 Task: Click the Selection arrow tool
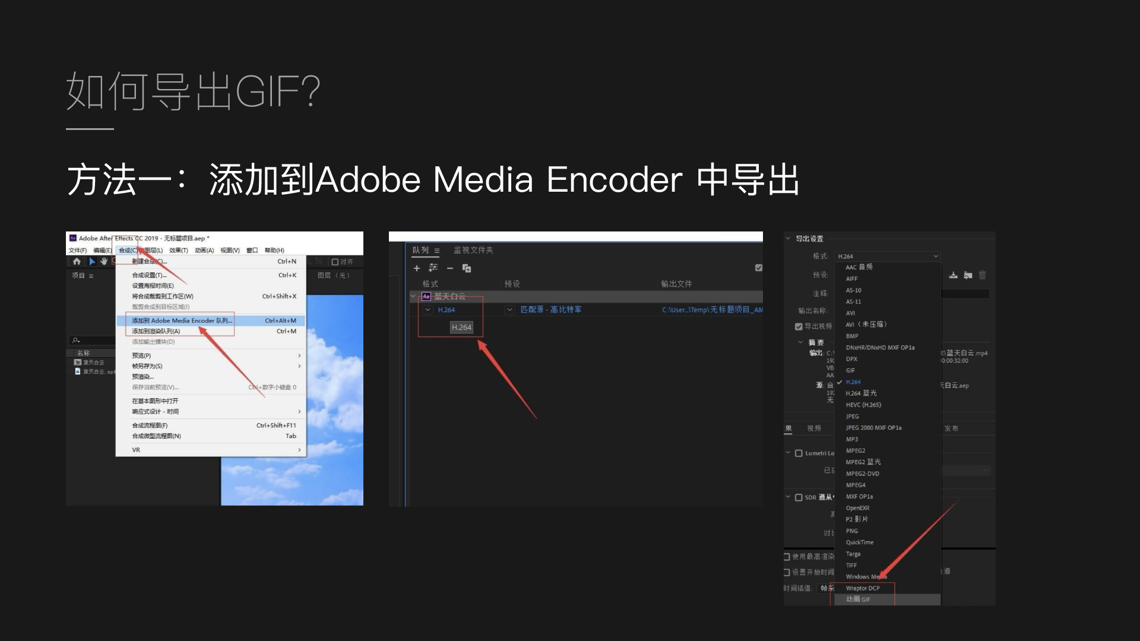tap(91, 261)
